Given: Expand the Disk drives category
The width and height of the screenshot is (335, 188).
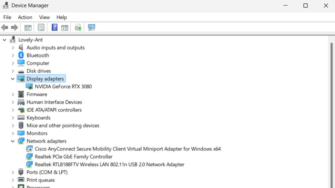Looking at the screenshot, I should coord(13,71).
